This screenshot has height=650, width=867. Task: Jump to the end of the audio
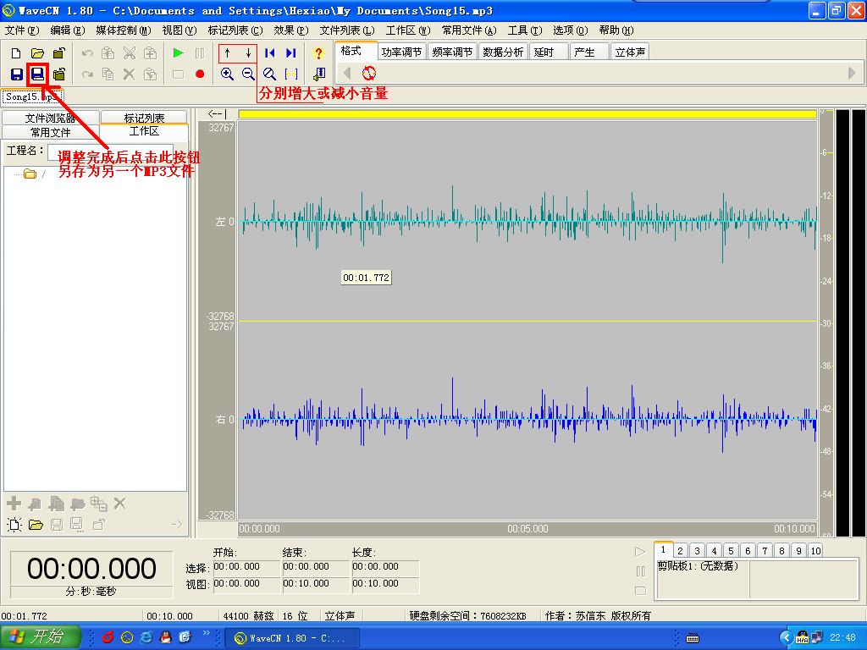(291, 53)
